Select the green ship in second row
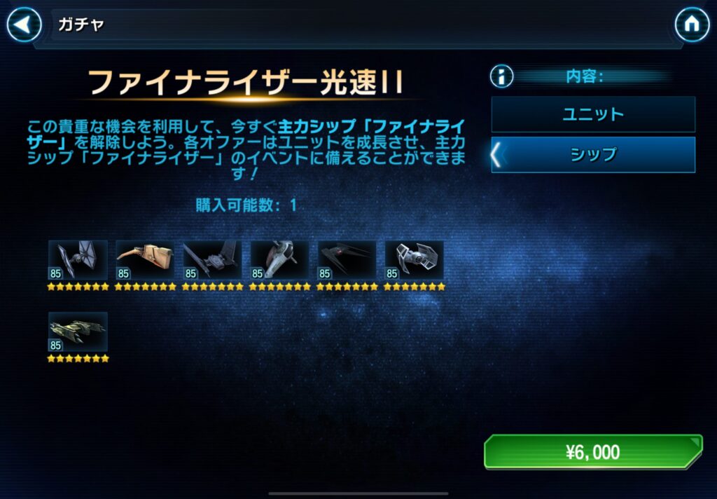The height and width of the screenshot is (499, 717). click(x=78, y=332)
